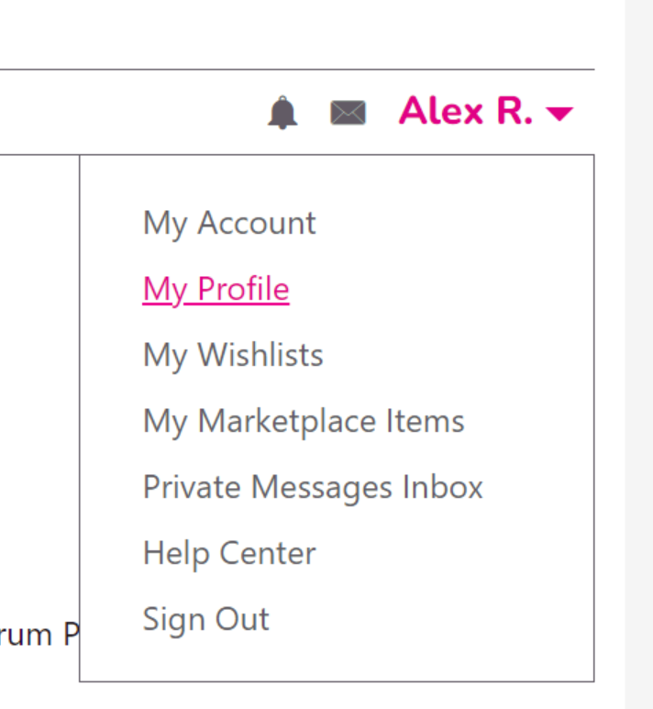
Task: Click Sign Out
Action: [x=206, y=619]
